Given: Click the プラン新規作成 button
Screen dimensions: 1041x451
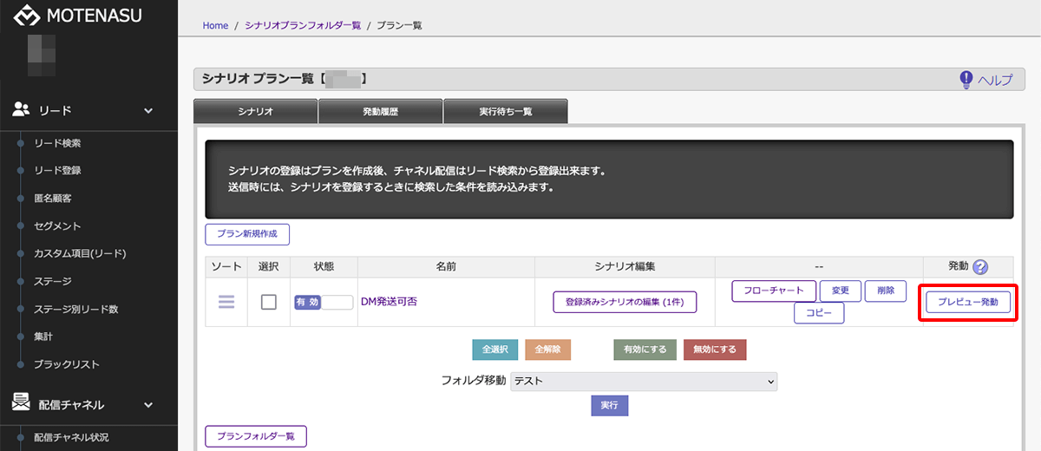Looking at the screenshot, I should 246,234.
